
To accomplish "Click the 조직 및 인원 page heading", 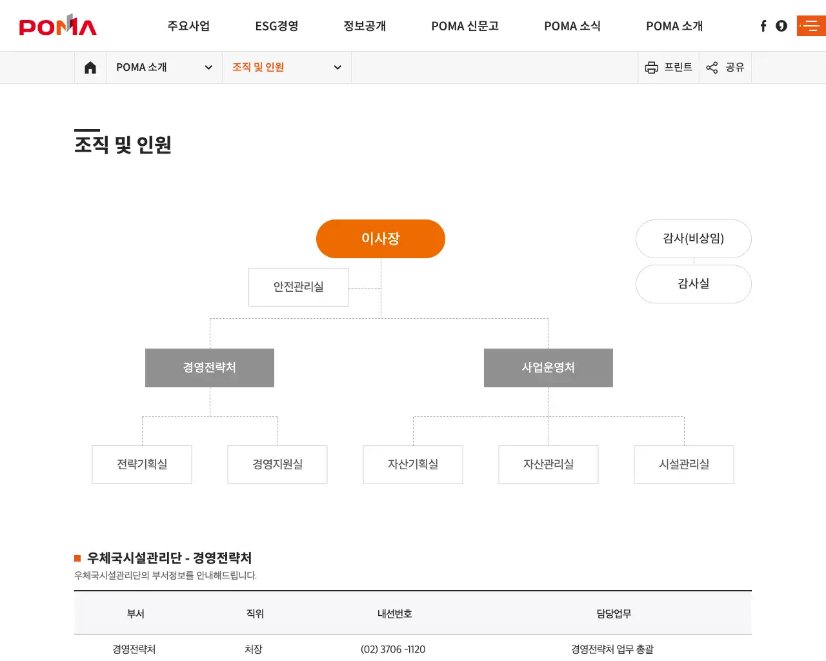I will (123, 145).
